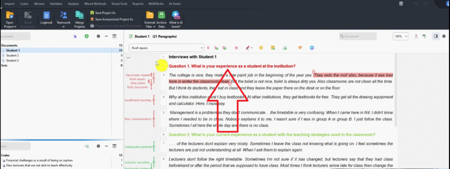
Task: Expand the Teamwork dropdown
Action: [x=63, y=19]
